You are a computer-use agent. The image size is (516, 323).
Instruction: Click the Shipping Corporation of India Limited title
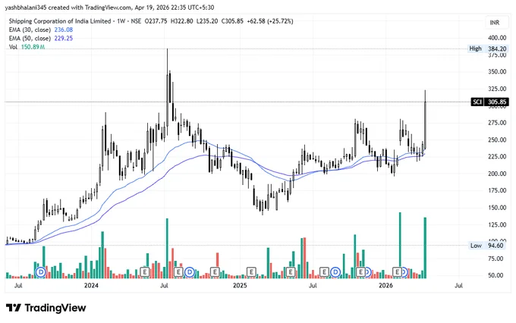(60, 21)
